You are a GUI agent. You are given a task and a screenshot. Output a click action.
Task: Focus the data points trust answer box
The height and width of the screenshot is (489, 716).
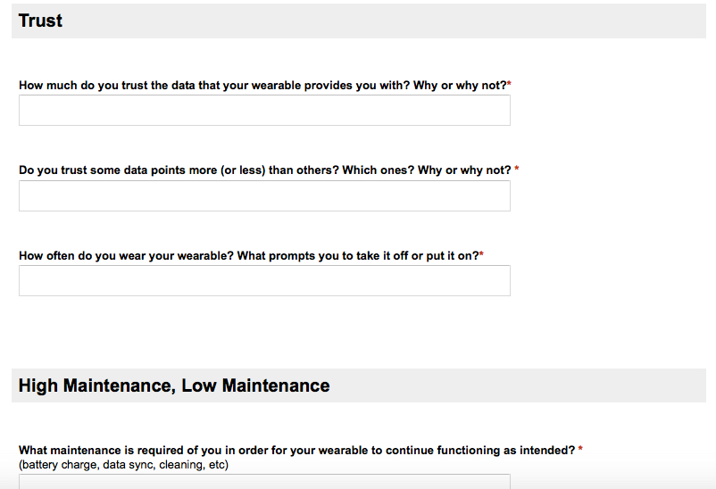[x=264, y=196]
